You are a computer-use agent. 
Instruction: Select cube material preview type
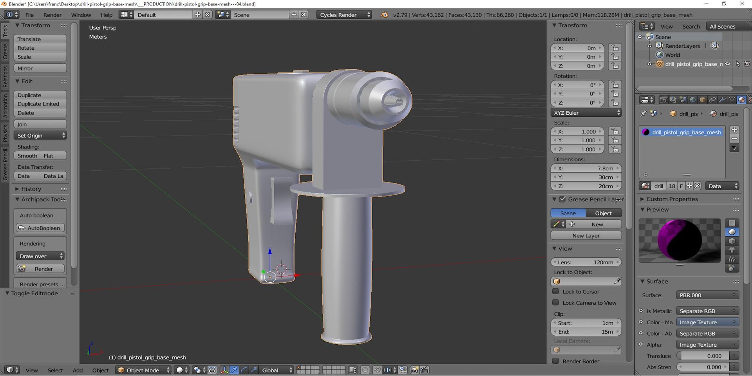(732, 241)
